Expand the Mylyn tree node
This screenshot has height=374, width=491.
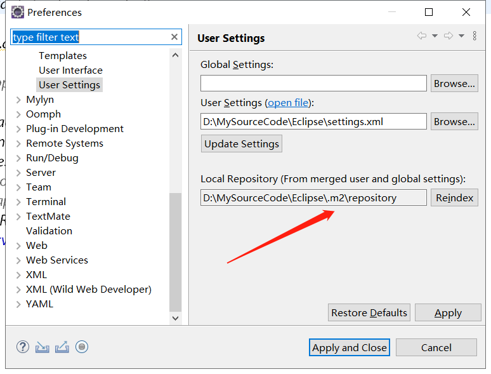click(x=18, y=100)
